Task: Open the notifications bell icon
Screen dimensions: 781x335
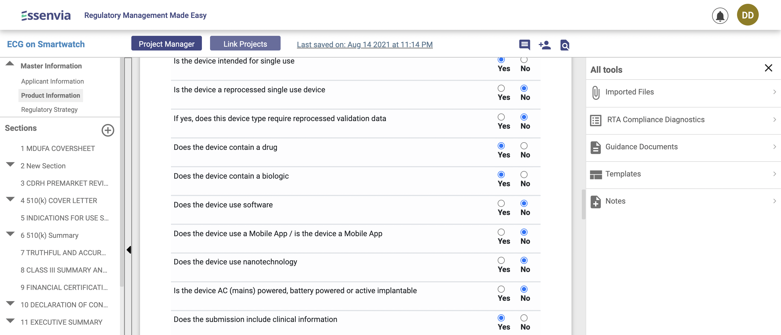Action: (x=720, y=15)
